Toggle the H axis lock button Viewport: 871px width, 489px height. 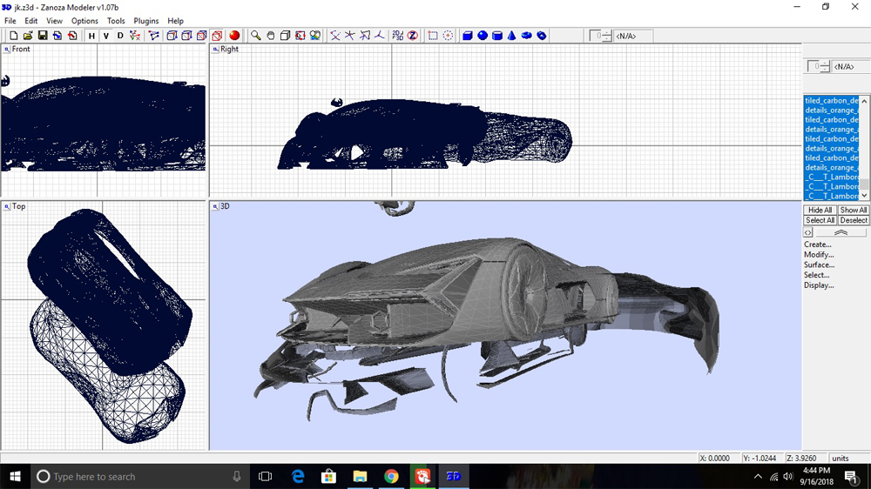(91, 36)
